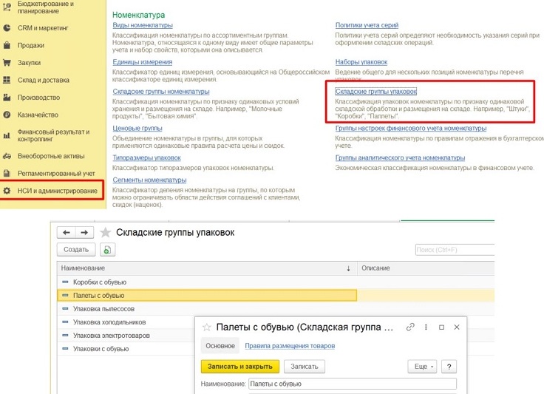Go forward with the right arrow button
This screenshot has width=544, height=394.
84,232
